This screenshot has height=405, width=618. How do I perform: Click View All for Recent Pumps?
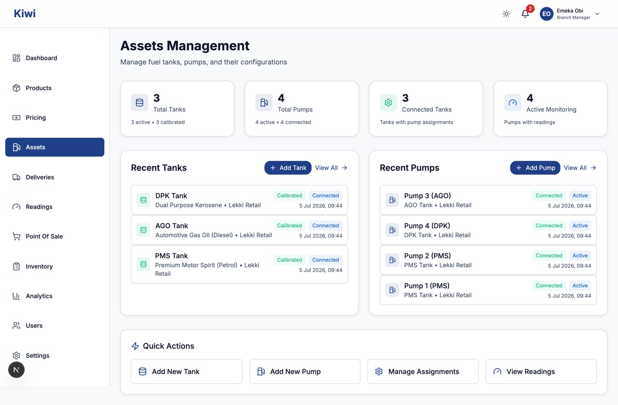click(x=580, y=168)
